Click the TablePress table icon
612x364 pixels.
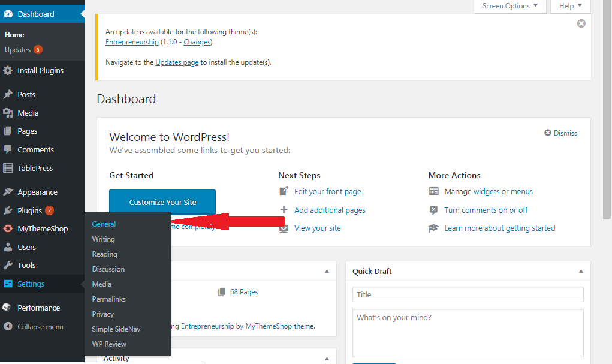coord(8,169)
